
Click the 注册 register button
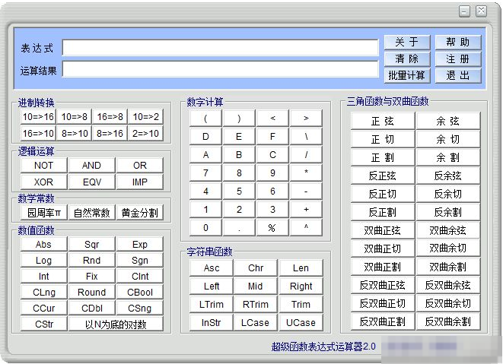click(x=458, y=59)
